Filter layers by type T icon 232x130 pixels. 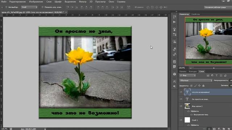pyautogui.click(x=217, y=75)
